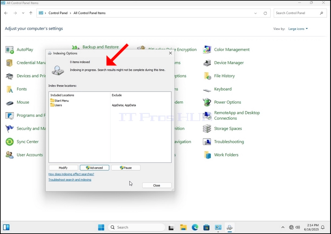Click the Pause indexing button
The image size is (331, 234).
[126, 168]
